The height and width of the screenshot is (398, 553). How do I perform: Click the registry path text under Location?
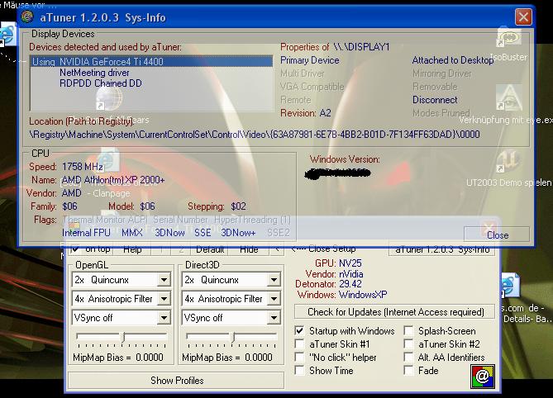[x=255, y=135]
